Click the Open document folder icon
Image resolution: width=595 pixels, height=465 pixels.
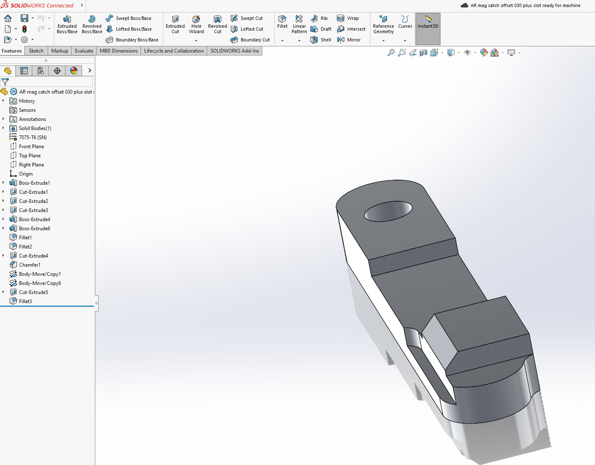pos(7,40)
